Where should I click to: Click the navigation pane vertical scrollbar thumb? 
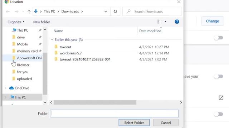(45, 74)
